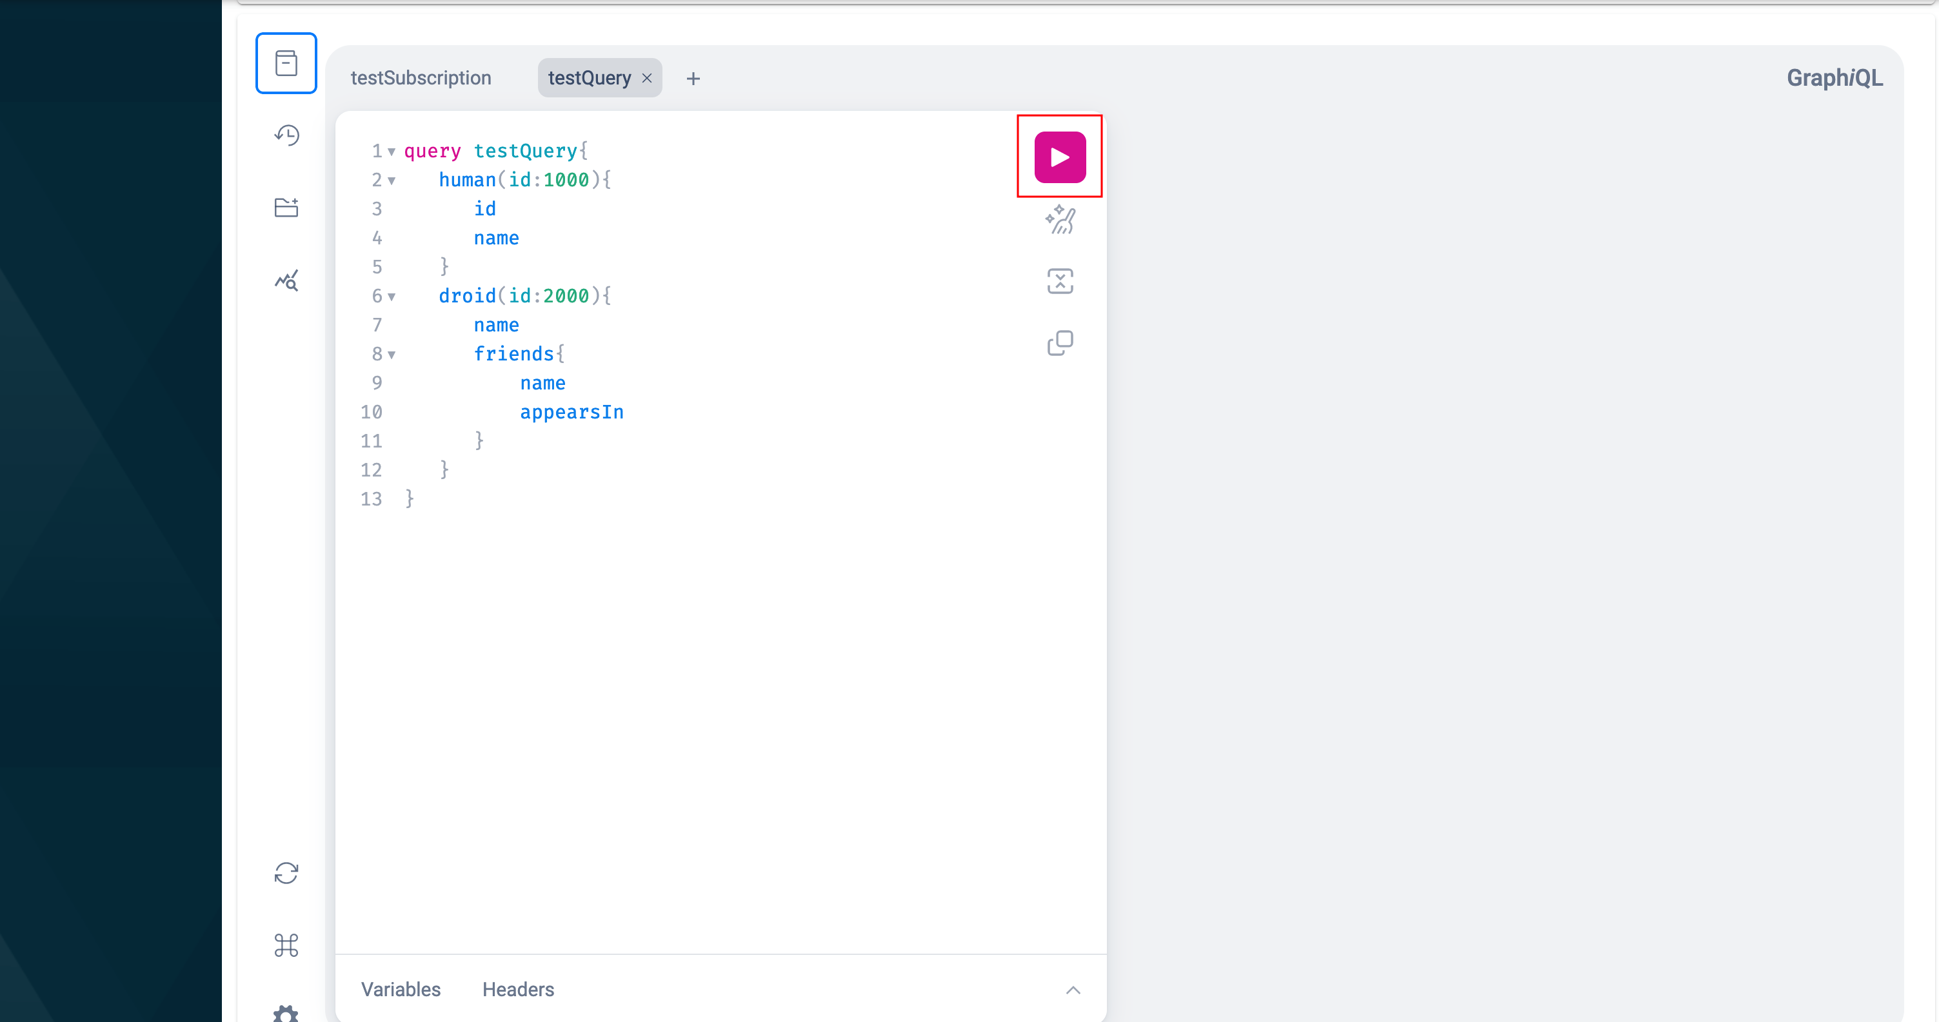1939x1022 pixels.
Task: Switch to the testSubscription tab
Action: [421, 77]
